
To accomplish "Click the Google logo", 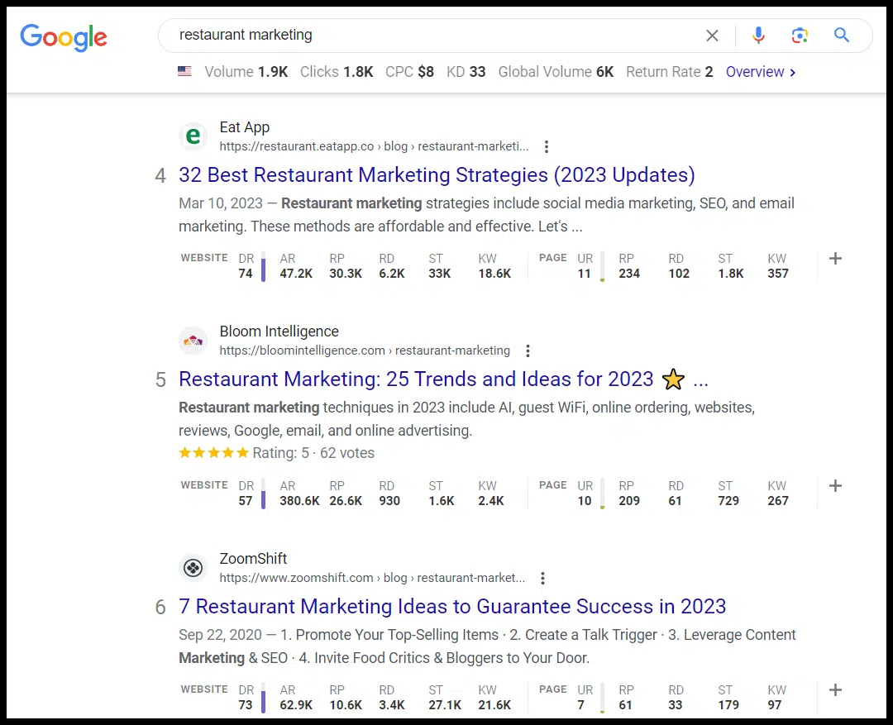I will (x=64, y=36).
